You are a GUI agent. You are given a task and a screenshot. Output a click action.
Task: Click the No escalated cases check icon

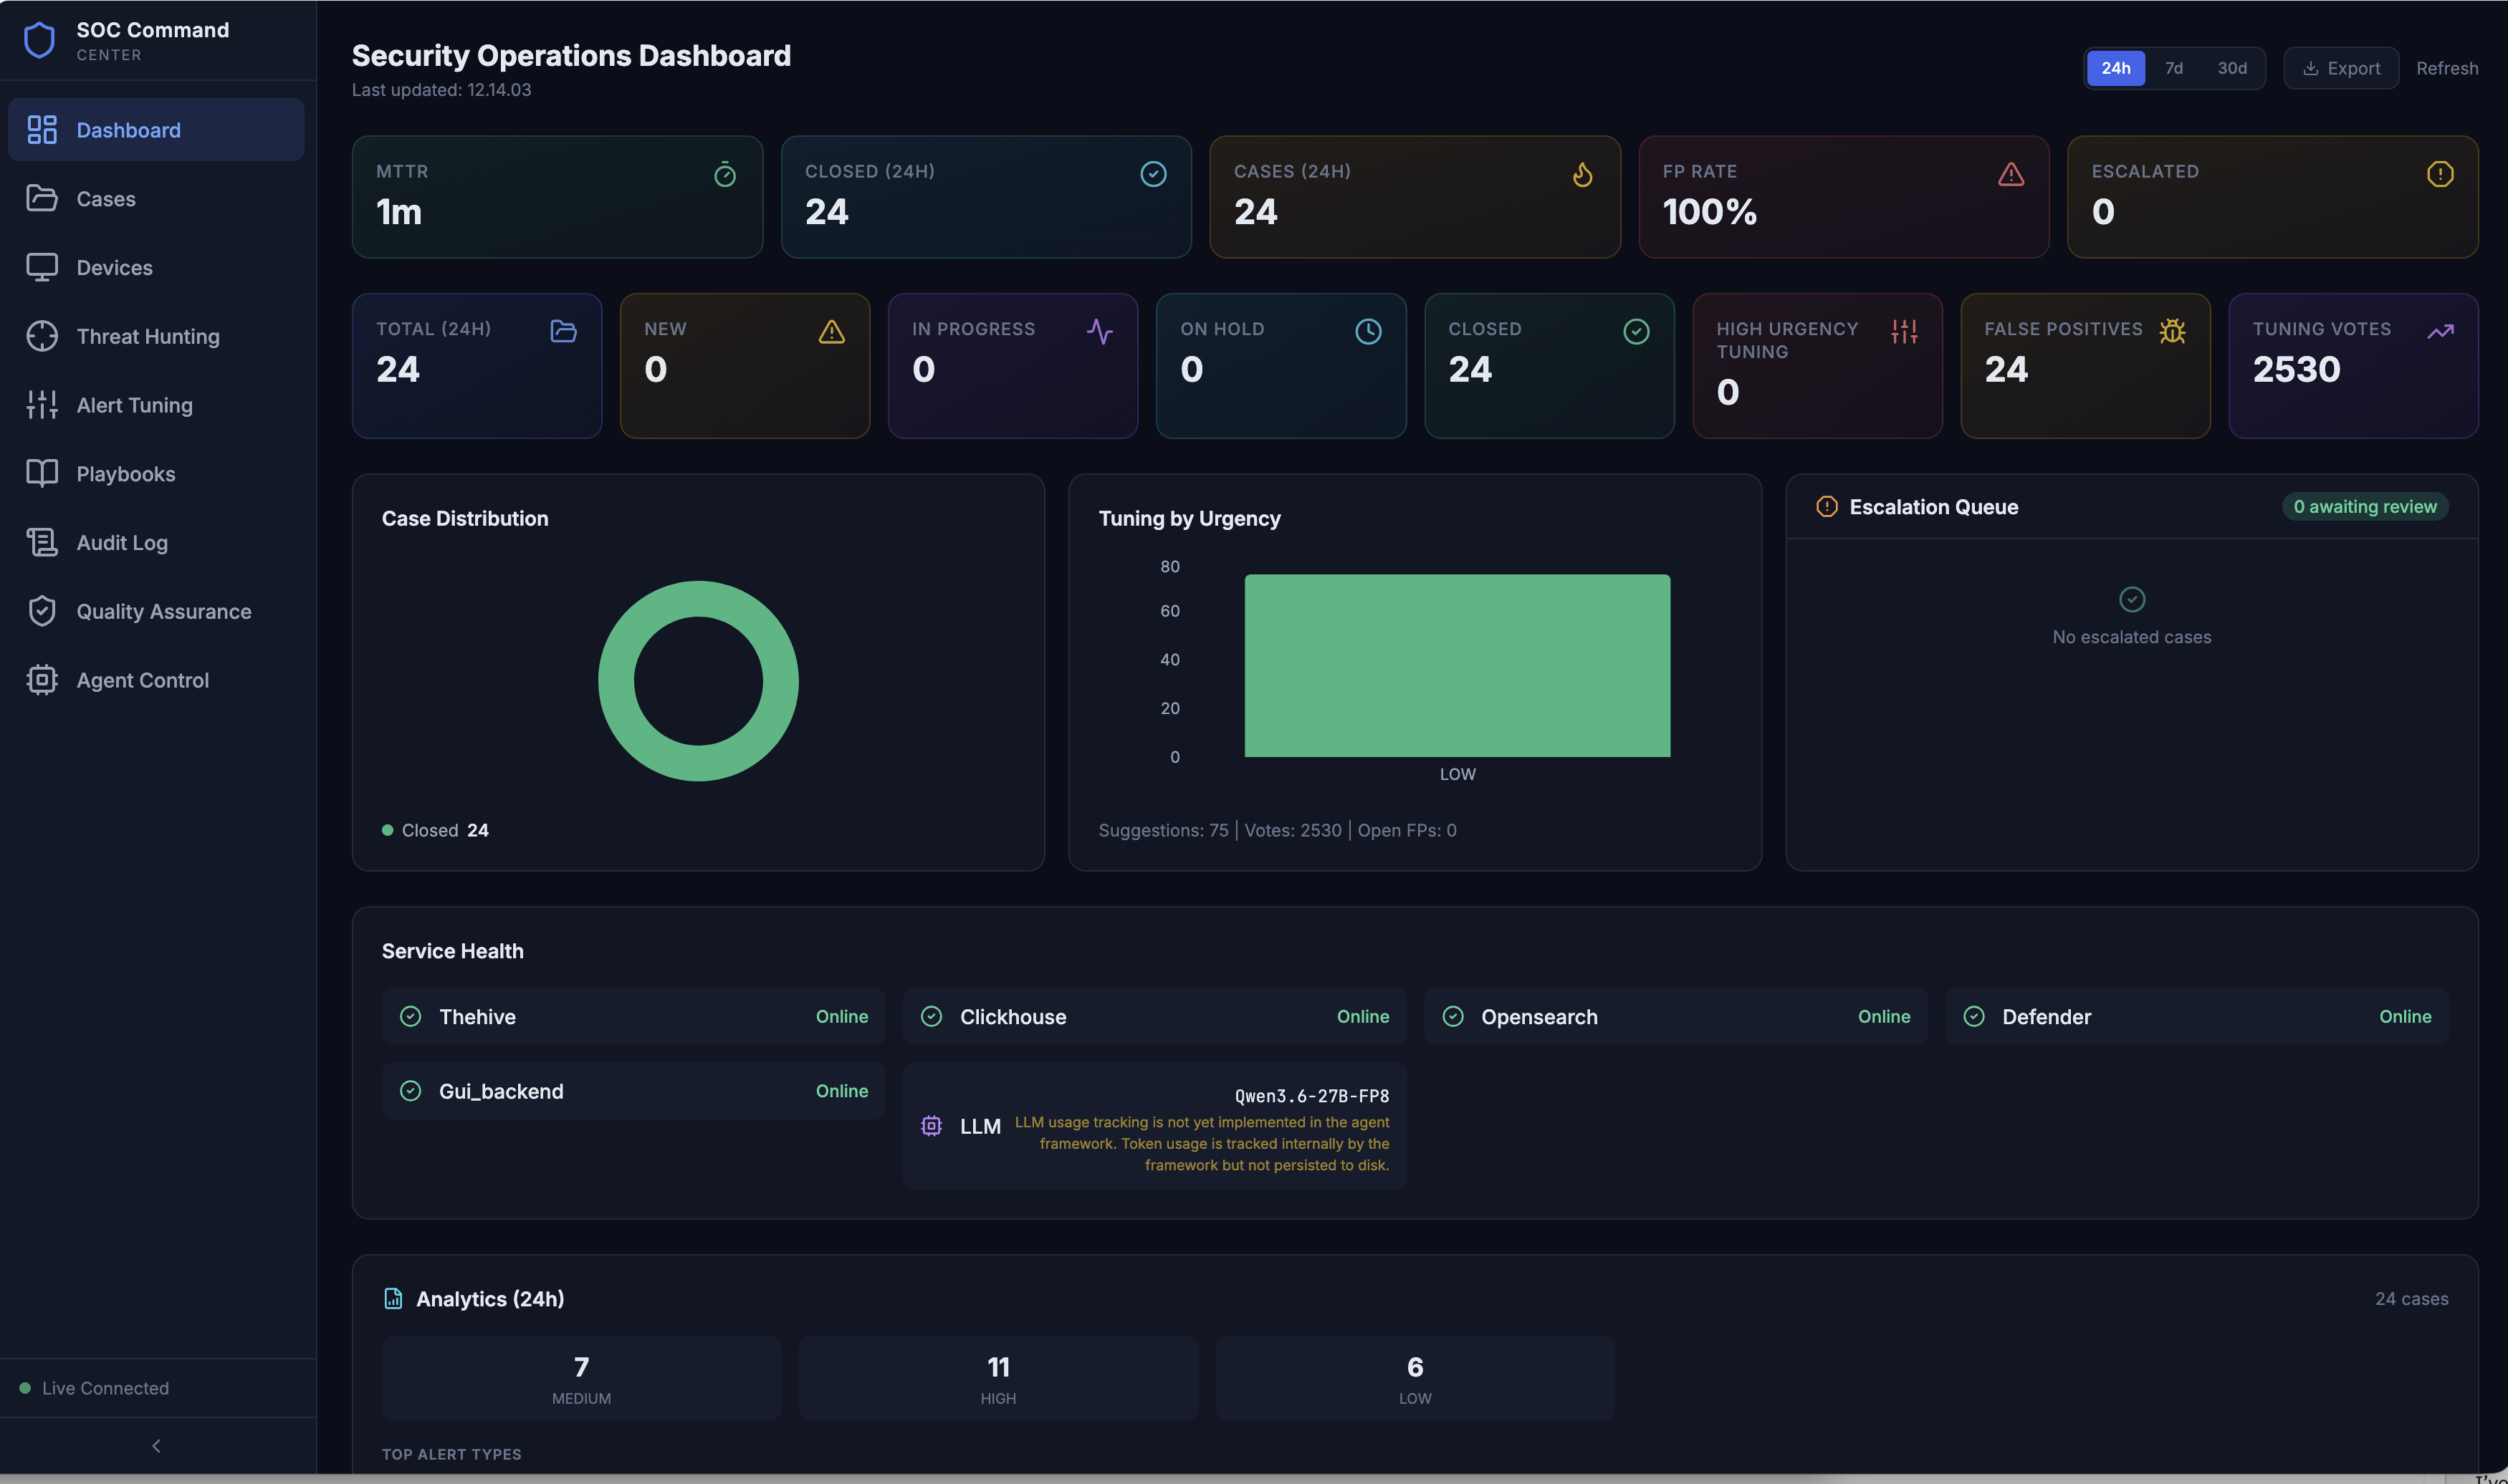pyautogui.click(x=2132, y=599)
